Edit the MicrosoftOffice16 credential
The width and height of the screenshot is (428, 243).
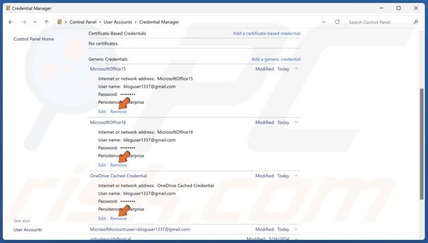102,165
